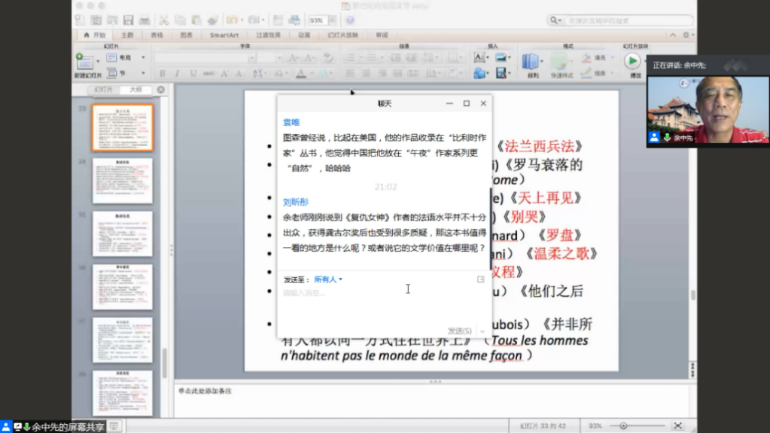Switch to the SmartArt ribbon tab
This screenshot has height=433, width=770.
click(x=224, y=35)
